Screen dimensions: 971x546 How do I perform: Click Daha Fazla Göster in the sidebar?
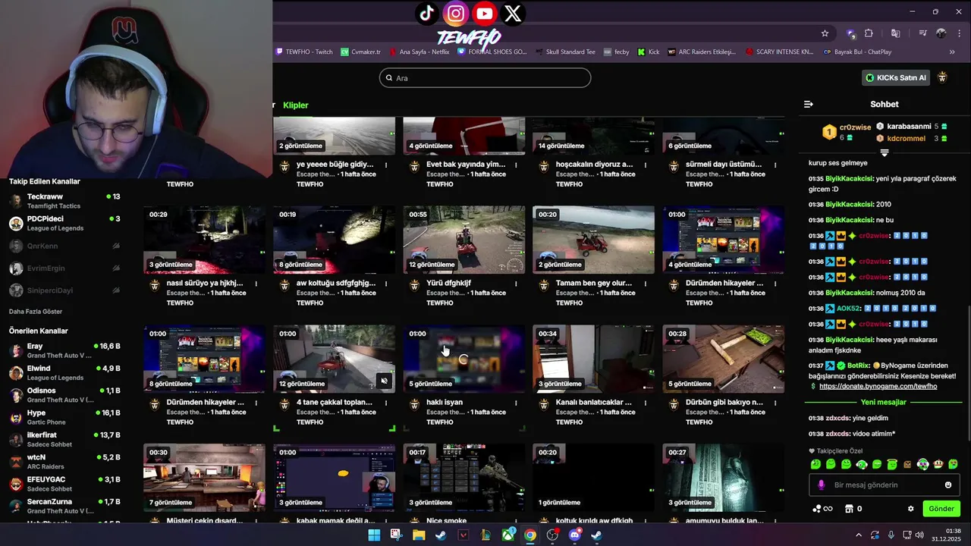point(36,312)
